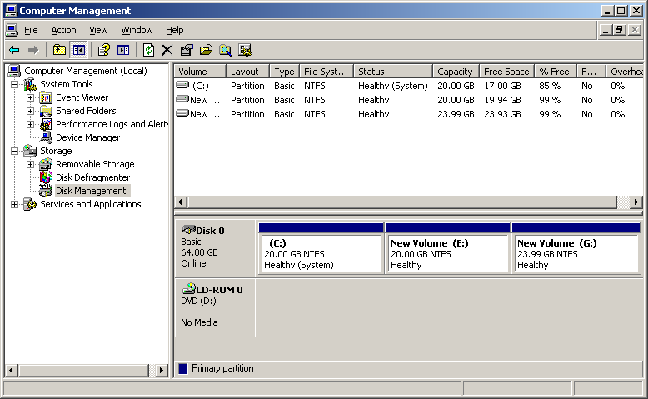The width and height of the screenshot is (648, 399).
Task: Click the Properties toolbar icon
Action: pos(187,51)
